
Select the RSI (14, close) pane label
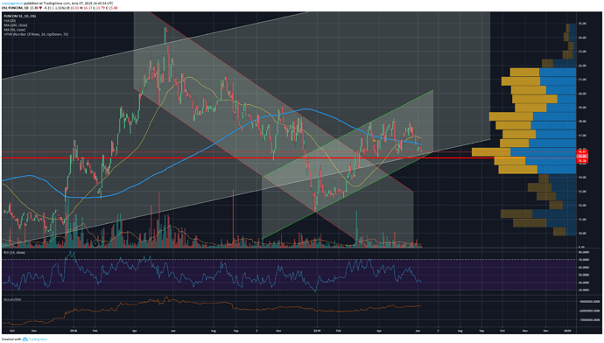pos(14,253)
